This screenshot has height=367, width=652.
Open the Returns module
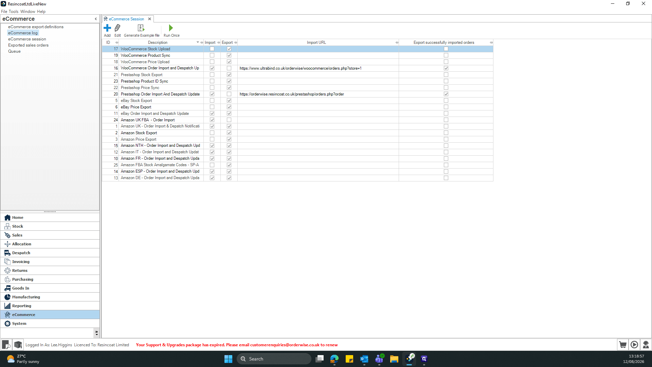click(50, 270)
